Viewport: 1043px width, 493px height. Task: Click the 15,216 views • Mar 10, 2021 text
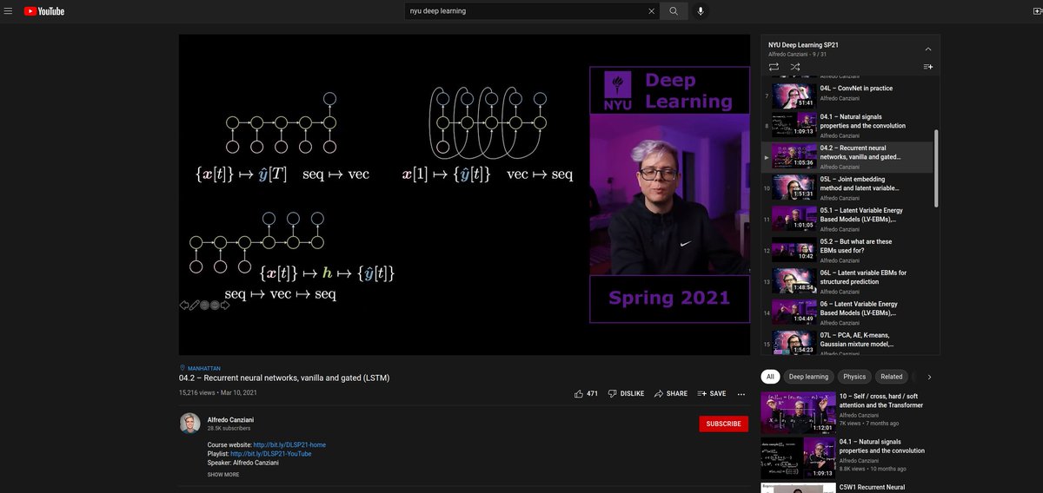coord(218,393)
